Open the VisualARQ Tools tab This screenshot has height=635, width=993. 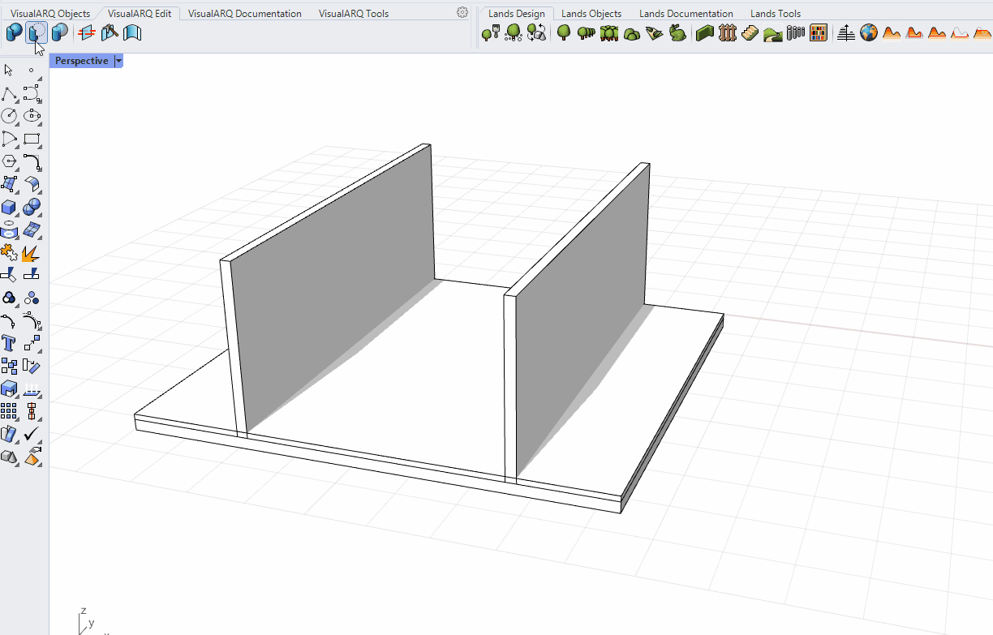click(x=354, y=14)
